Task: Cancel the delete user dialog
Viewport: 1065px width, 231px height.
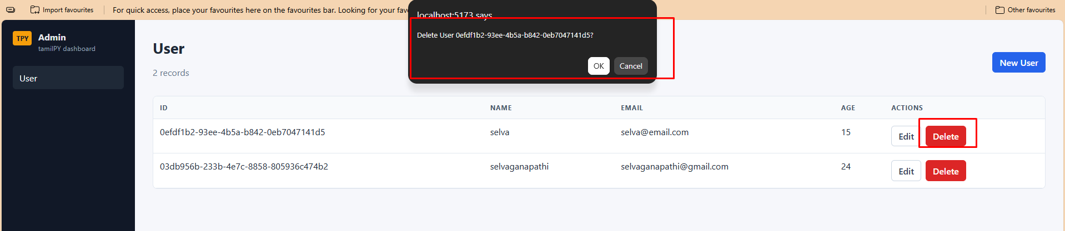Action: [x=631, y=66]
